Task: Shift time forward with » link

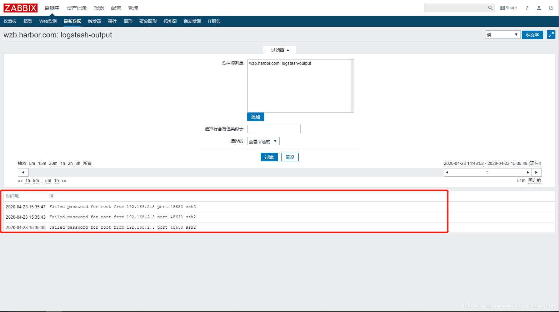Action: tap(64, 181)
